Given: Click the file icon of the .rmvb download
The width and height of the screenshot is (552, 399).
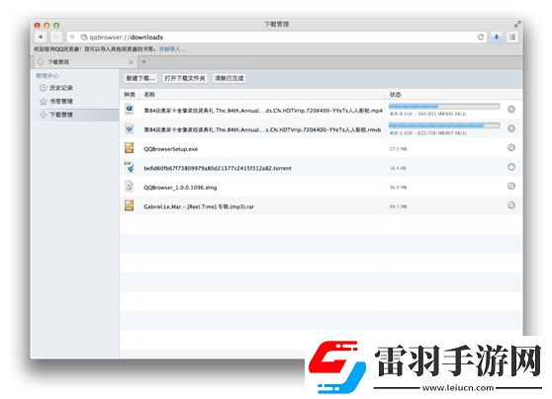Looking at the screenshot, I should click(130, 128).
